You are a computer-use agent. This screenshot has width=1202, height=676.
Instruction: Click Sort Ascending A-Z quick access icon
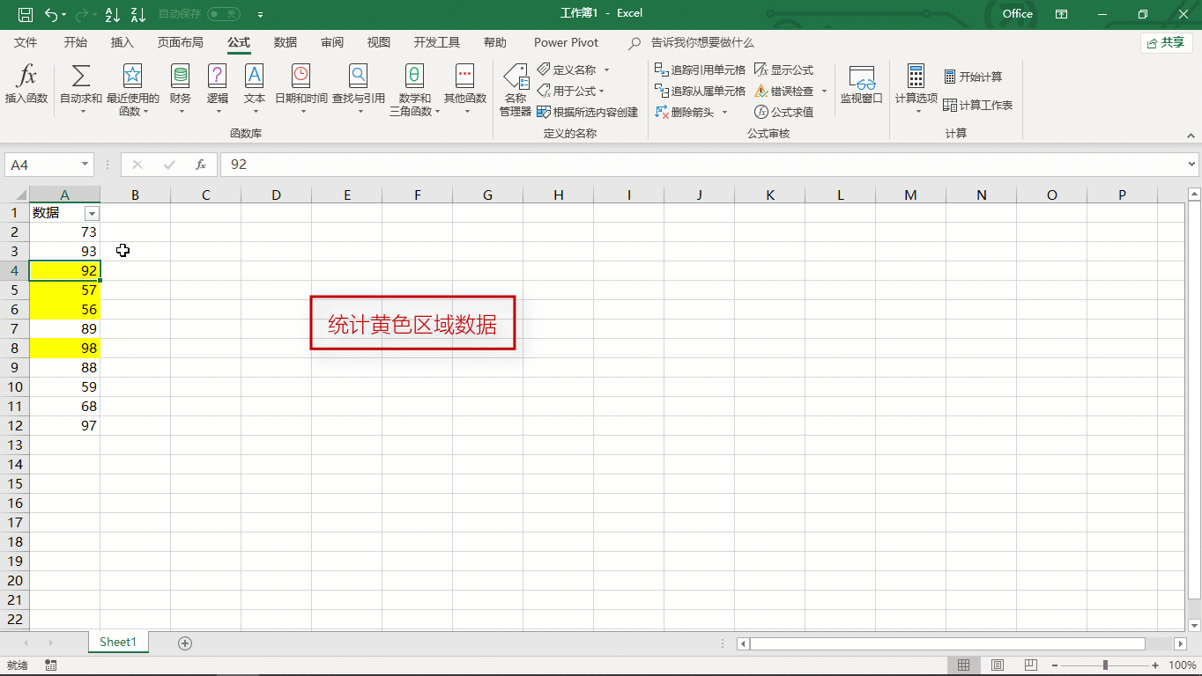point(112,14)
